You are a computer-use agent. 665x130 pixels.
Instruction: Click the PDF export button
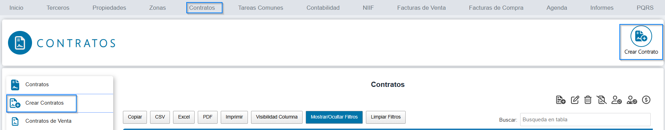[208, 117]
